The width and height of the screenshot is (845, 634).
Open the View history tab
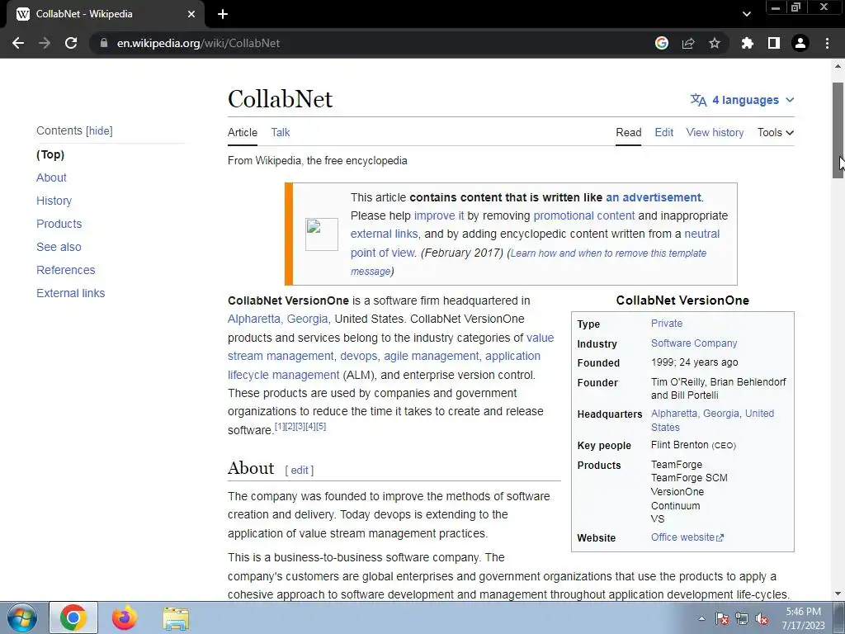[715, 133]
